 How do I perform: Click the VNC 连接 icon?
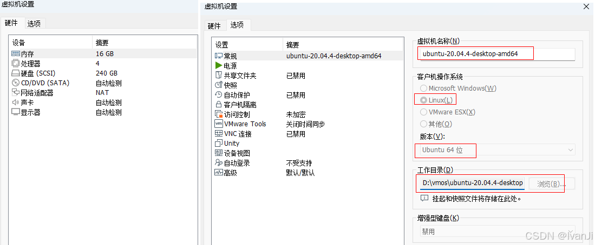pos(219,133)
